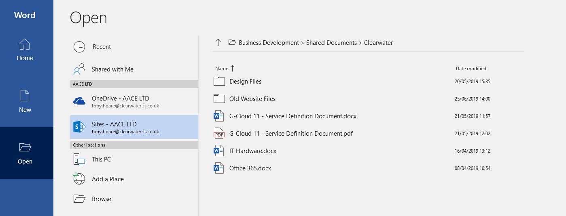The width and height of the screenshot is (566, 216).
Task: Click the Browse label
Action: [102, 199]
